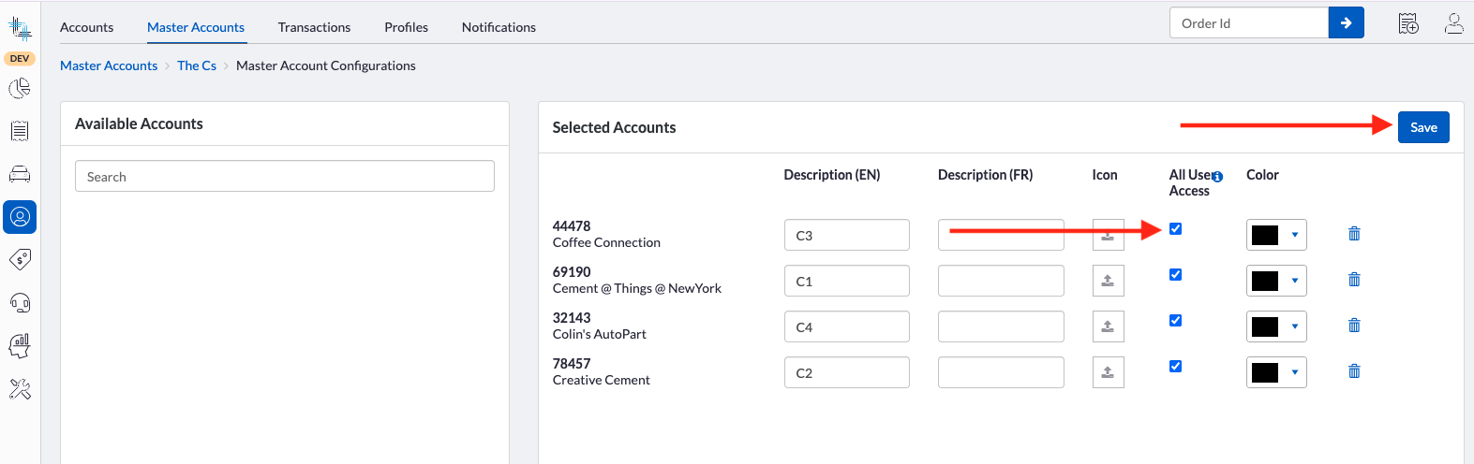
Task: Toggle All User Access for Creative Cement
Action: click(x=1175, y=367)
